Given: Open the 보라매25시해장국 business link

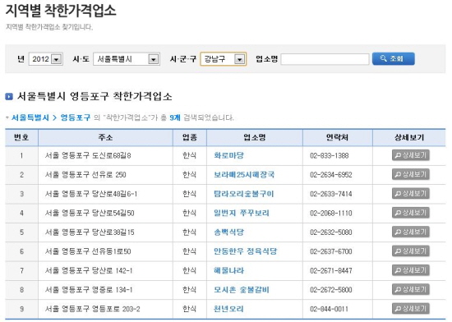Looking at the screenshot, I should point(244,174).
